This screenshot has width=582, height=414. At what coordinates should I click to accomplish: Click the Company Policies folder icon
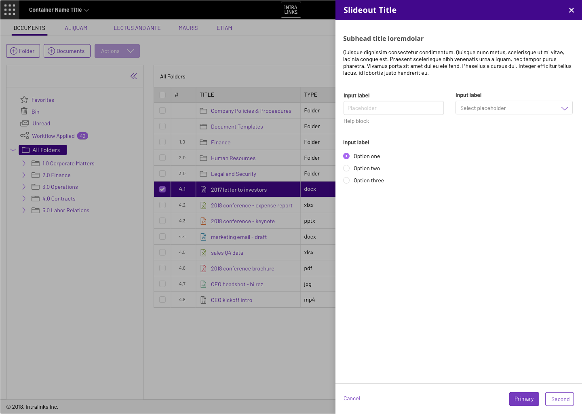coord(203,111)
